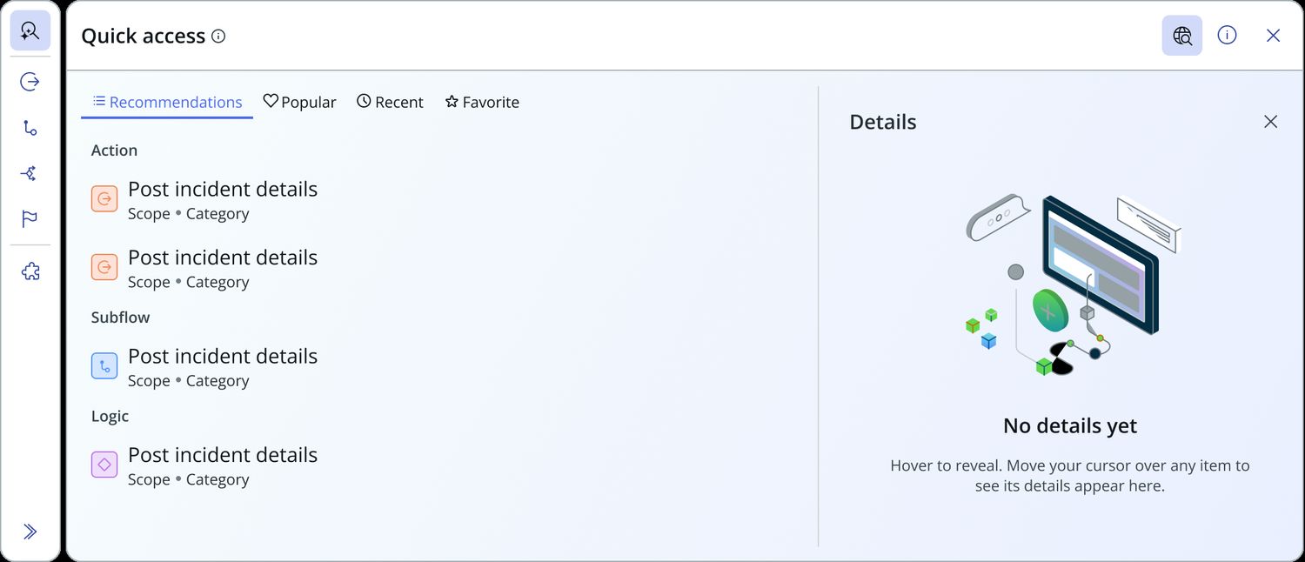Switch to the Recent tab
Image resolution: width=1305 pixels, height=562 pixels.
pyautogui.click(x=390, y=102)
